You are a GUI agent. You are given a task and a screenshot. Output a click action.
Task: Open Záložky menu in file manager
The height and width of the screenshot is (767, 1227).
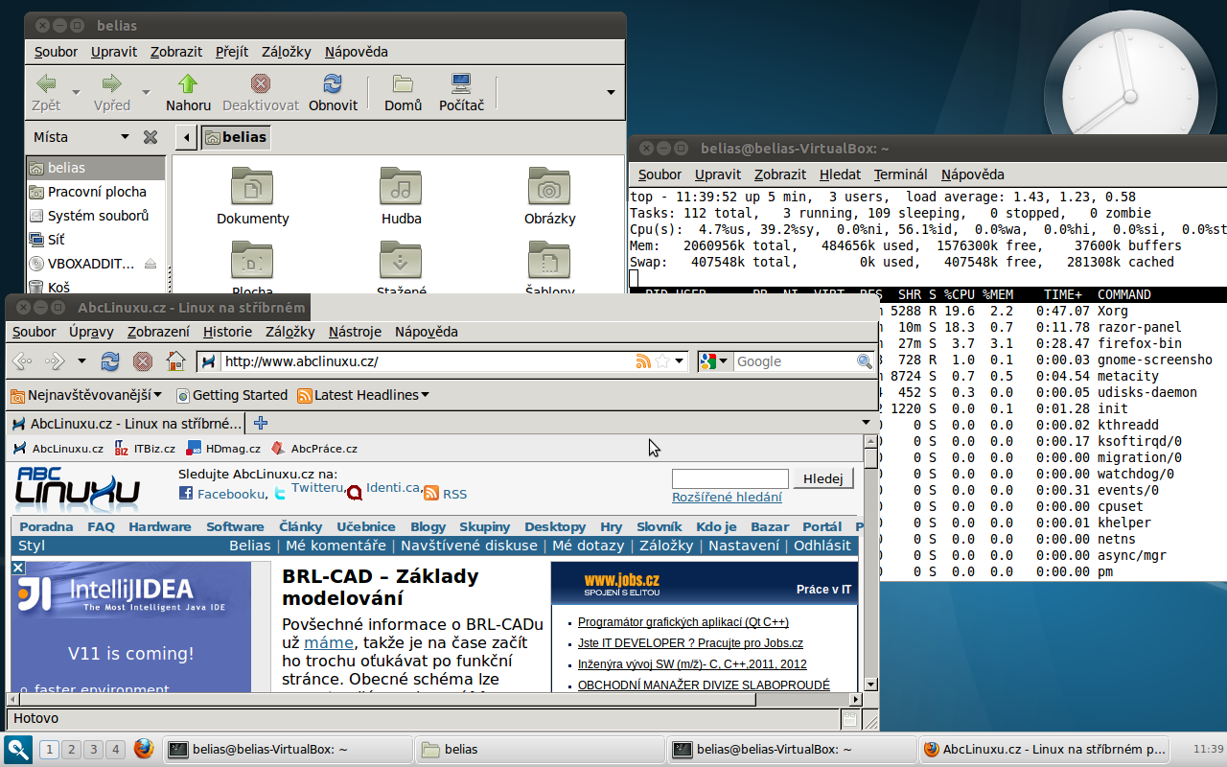point(286,52)
